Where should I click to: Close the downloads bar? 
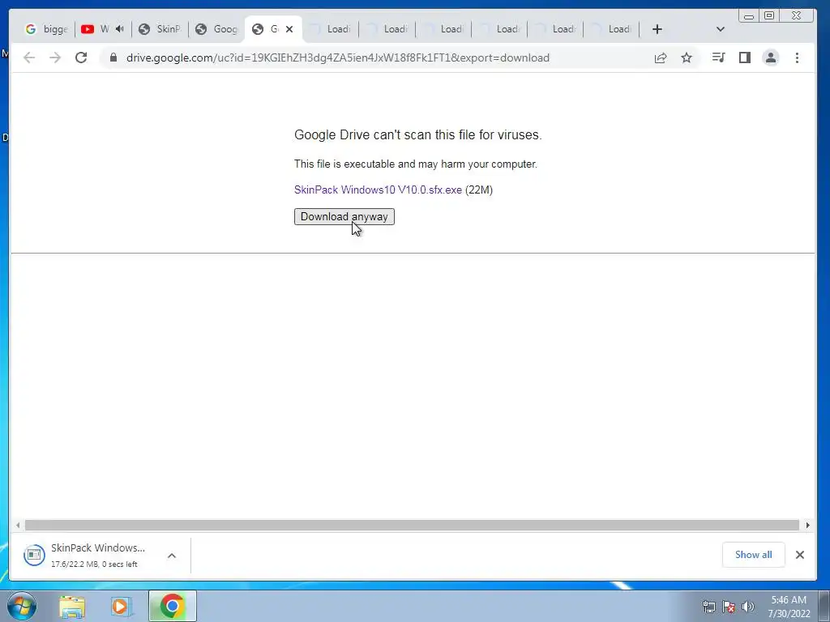coord(800,555)
